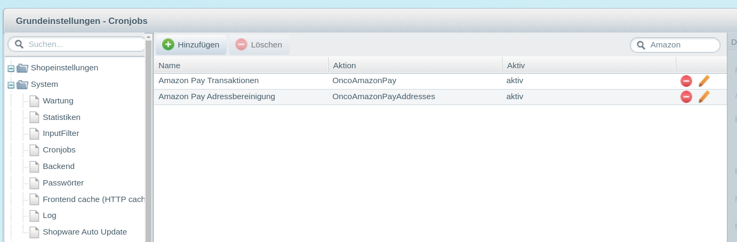
Task: Click the magnifier icon in the Amazon search field
Action: (x=641, y=45)
